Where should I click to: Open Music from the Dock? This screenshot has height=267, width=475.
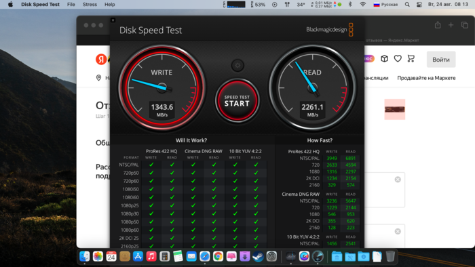pos(151,256)
